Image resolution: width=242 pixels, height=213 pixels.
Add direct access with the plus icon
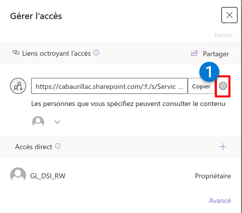click(x=223, y=147)
